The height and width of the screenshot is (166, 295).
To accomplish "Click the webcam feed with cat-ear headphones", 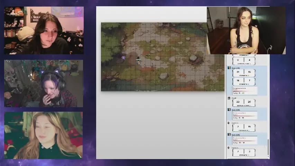I will (44, 83).
